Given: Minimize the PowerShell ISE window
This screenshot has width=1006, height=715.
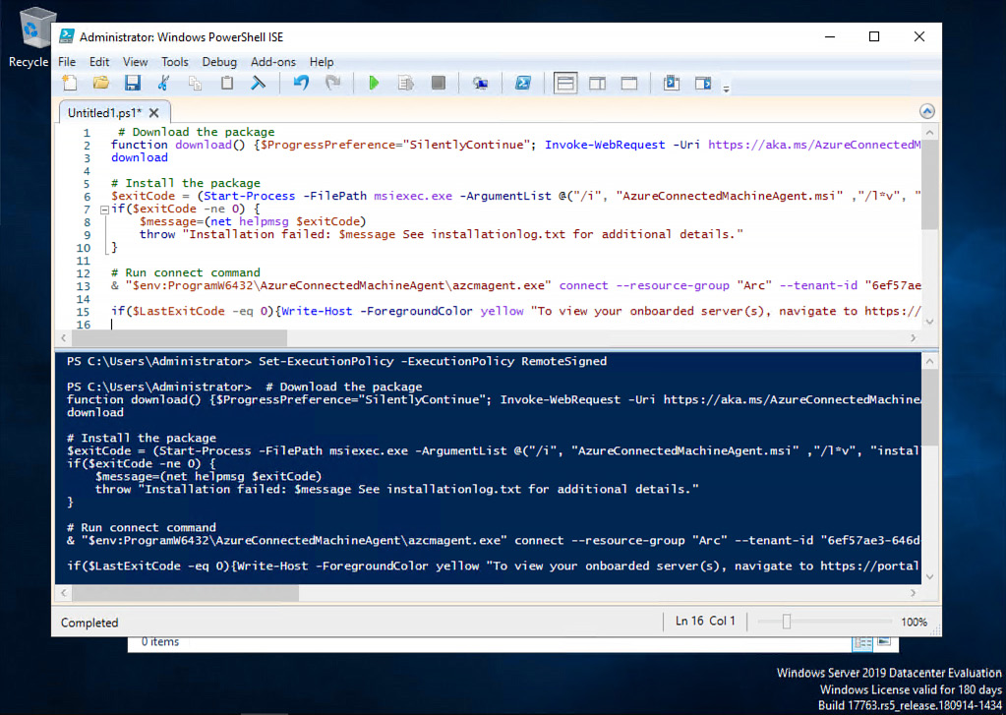Looking at the screenshot, I should click(x=830, y=36).
